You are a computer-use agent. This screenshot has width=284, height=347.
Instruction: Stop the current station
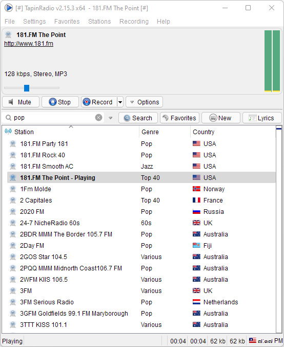[x=60, y=102]
